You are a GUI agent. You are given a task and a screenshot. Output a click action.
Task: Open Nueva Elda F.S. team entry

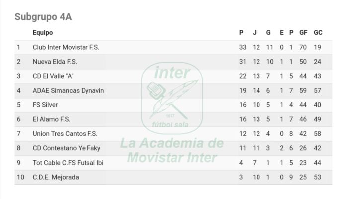(x=55, y=62)
